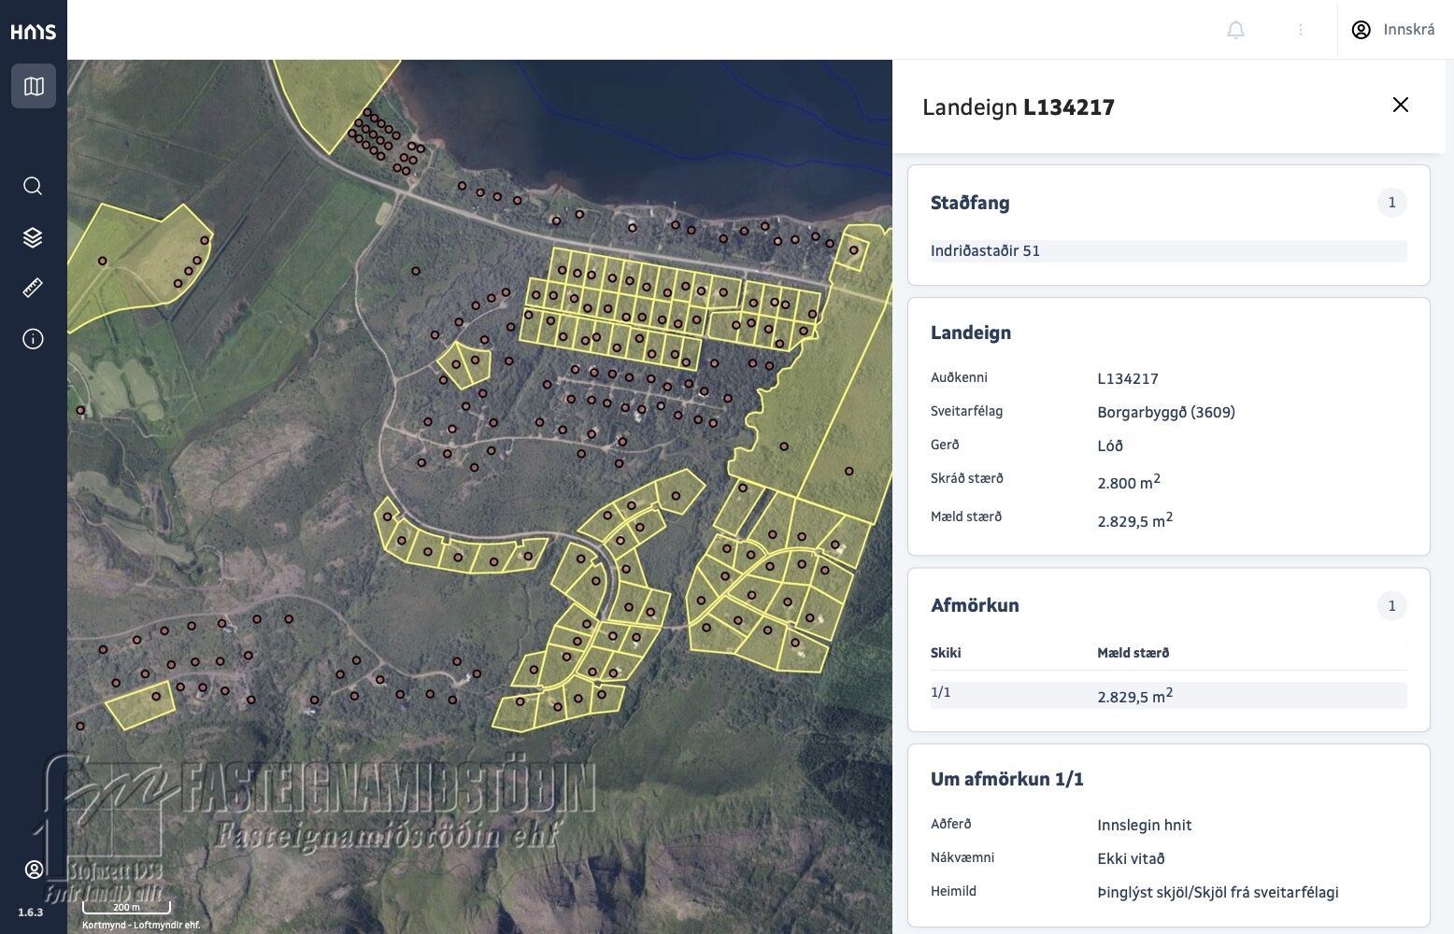The image size is (1454, 934).
Task: Click the 200 m map scale bar
Action: click(126, 907)
